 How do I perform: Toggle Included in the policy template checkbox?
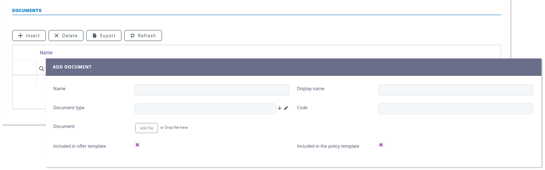(x=381, y=145)
